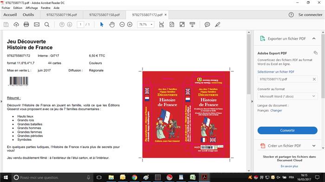Follow the Sélectionner un fichier PDF link
The width and height of the screenshot is (325, 182).
tap(276, 72)
